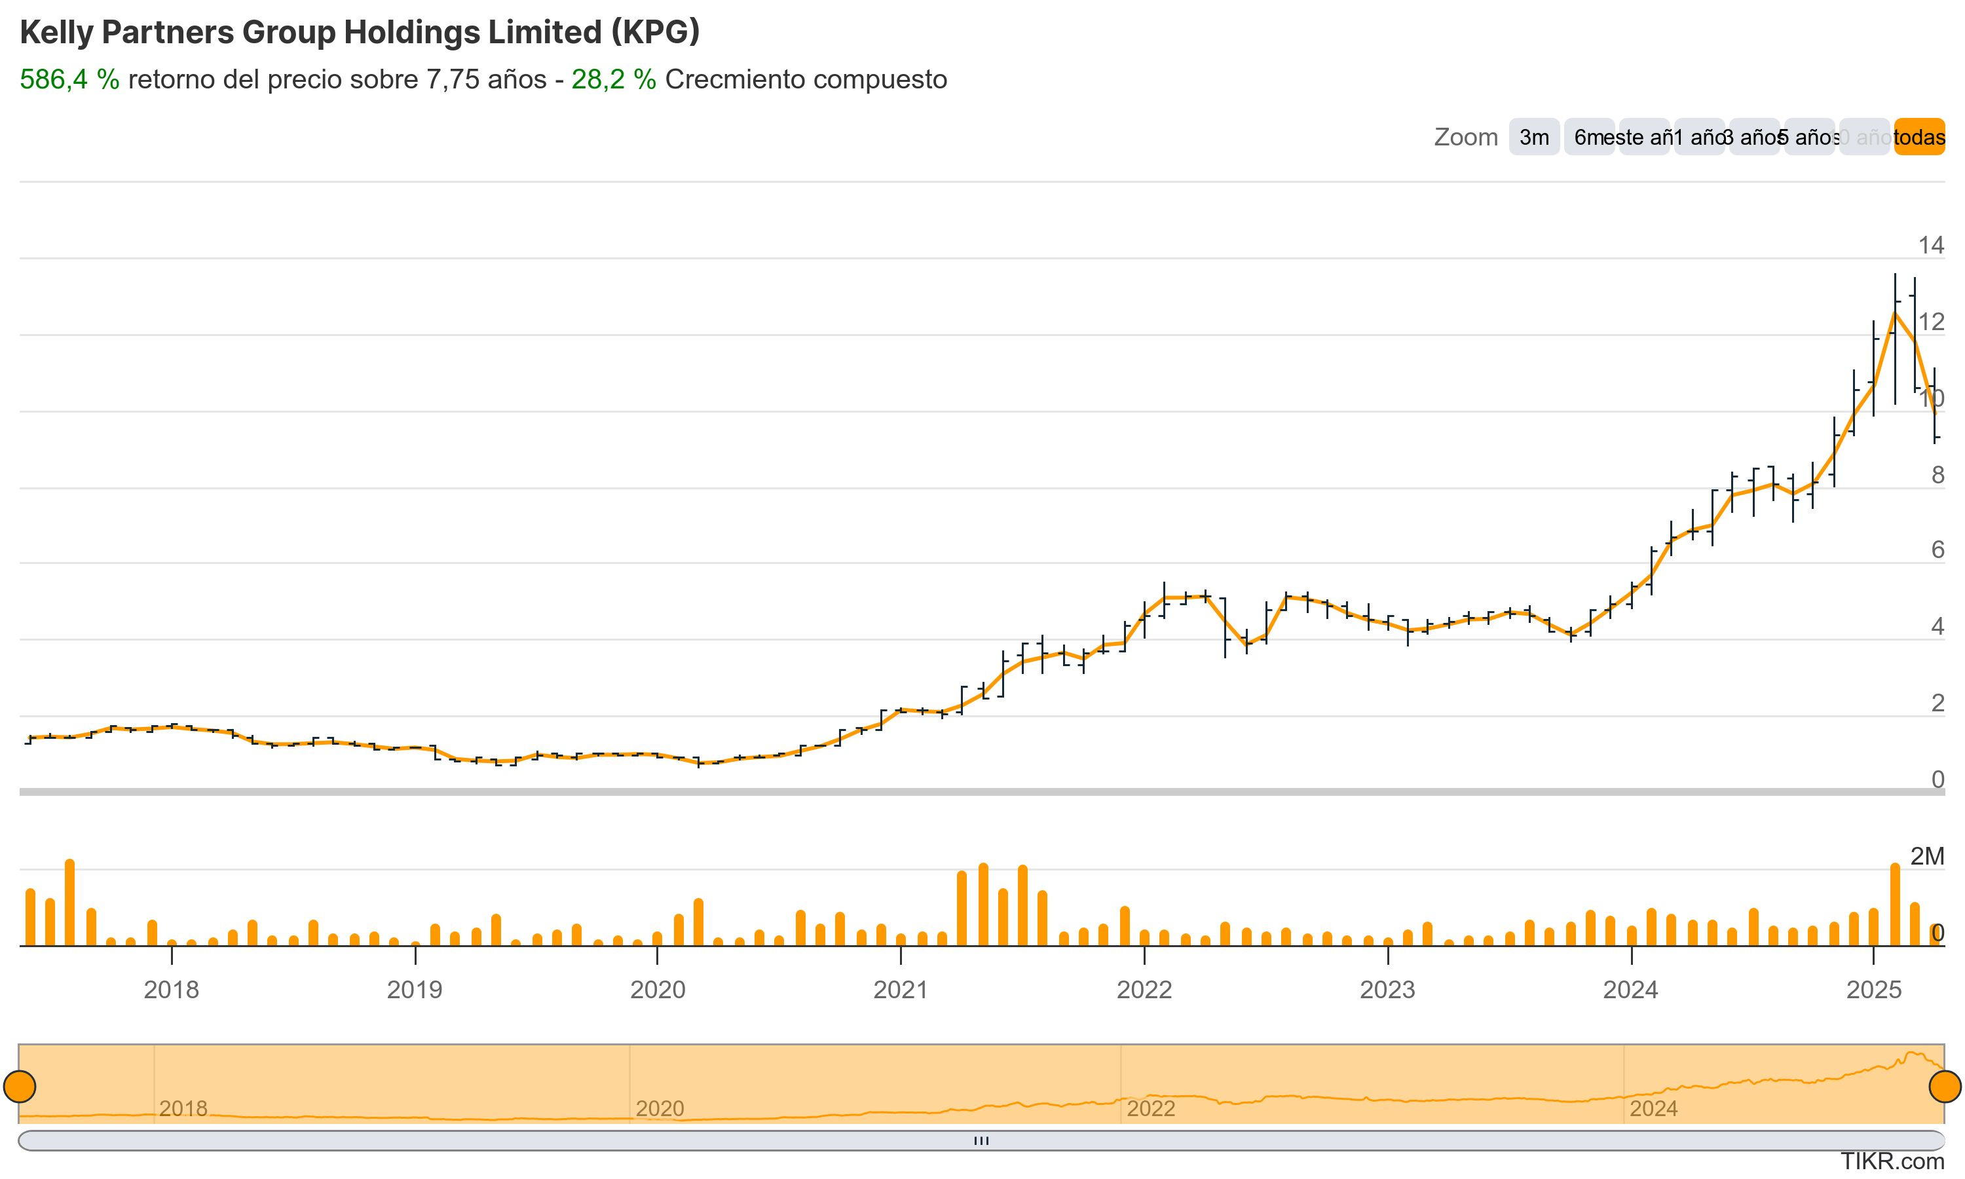1965x1179 pixels.
Task: Click the 2 price axis label
Action: (1938, 703)
